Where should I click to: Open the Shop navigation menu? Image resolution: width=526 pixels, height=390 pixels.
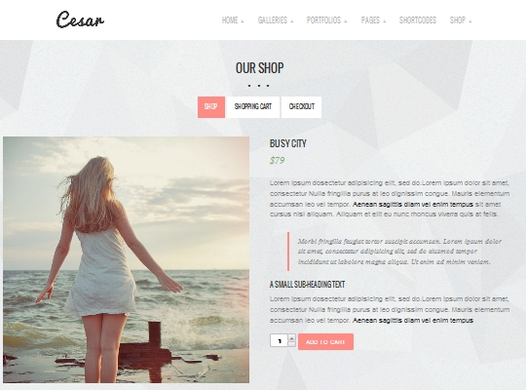[x=460, y=20]
